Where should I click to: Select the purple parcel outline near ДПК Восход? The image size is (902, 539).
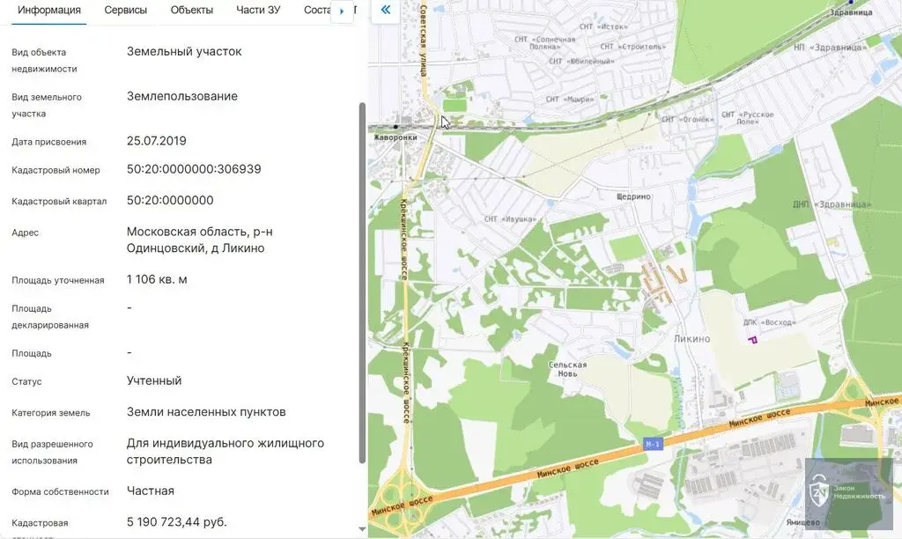coord(751,338)
